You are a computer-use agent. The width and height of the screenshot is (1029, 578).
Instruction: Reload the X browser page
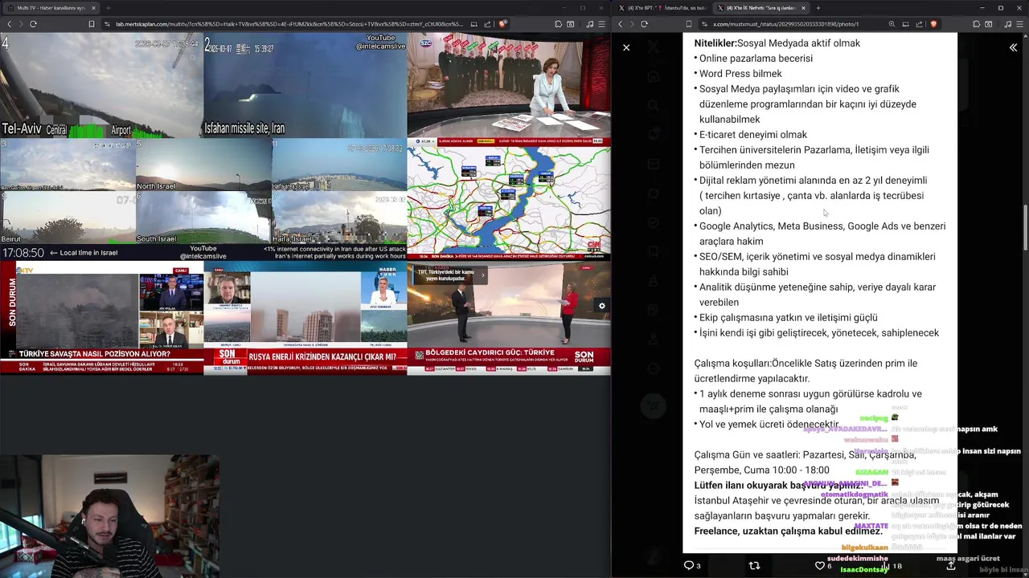tap(644, 24)
